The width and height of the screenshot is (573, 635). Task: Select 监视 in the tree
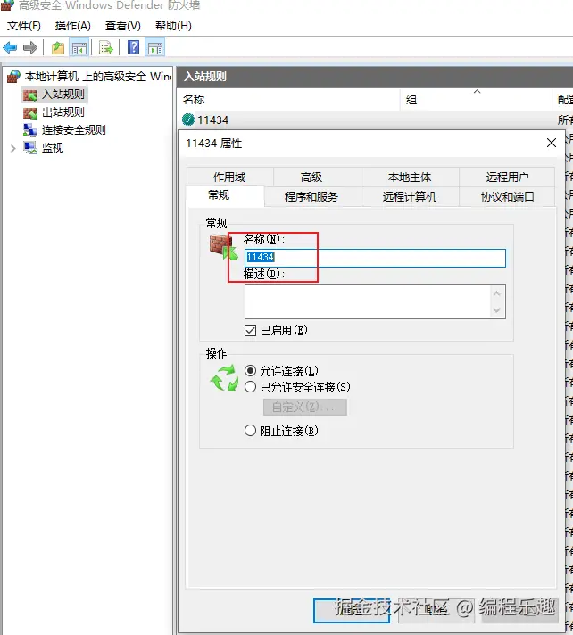(x=53, y=148)
